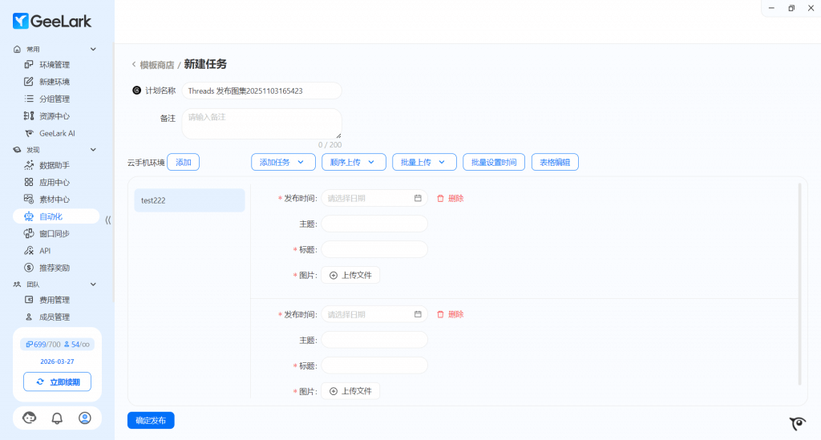Image resolution: width=821 pixels, height=440 pixels.
Task: Click the notification bell icon
Action: click(x=57, y=418)
